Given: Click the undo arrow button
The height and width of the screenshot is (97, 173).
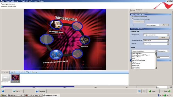Looking at the screenshot, I should point(139,91).
